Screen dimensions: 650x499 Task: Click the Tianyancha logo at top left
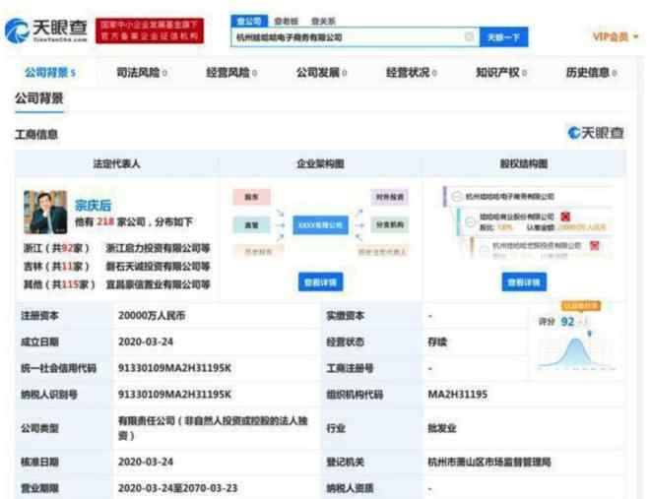46,31
